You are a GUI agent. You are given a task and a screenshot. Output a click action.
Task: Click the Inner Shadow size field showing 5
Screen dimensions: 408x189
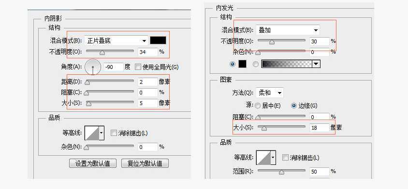pos(148,103)
